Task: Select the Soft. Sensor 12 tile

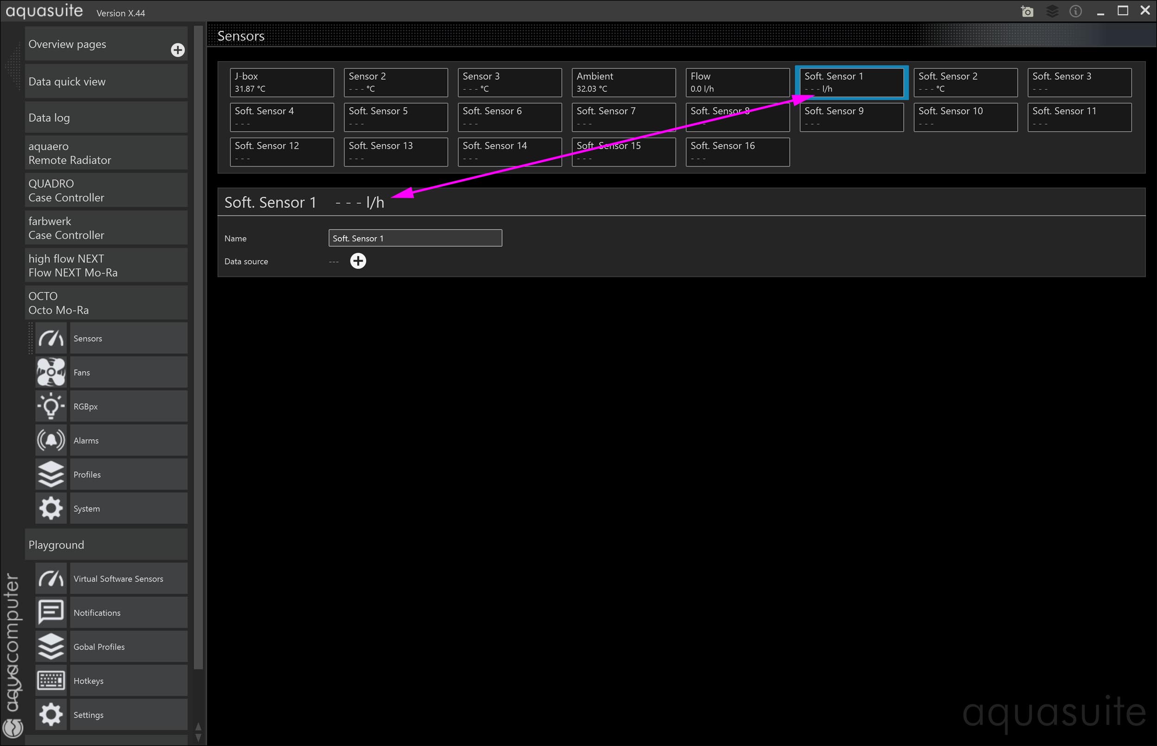Action: [x=282, y=152]
